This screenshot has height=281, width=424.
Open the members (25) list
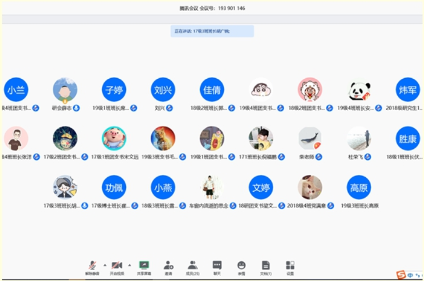(193, 266)
